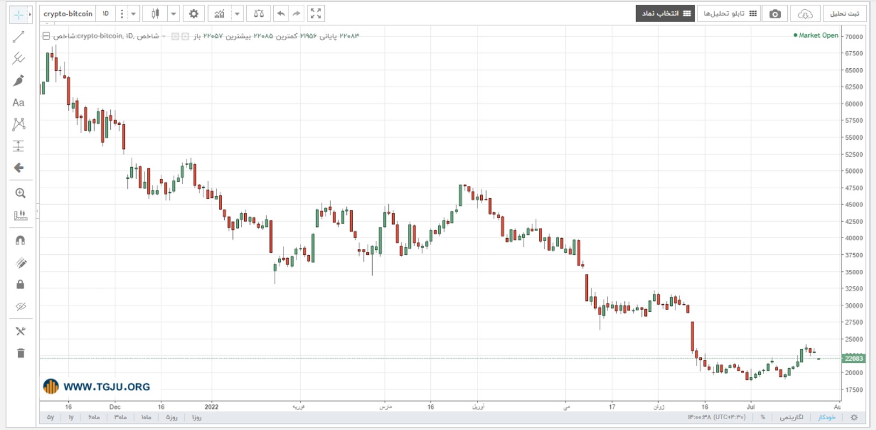Screen dimensions: 876x430
Task: Collapse the legend with the minus box
Action: click(x=46, y=36)
